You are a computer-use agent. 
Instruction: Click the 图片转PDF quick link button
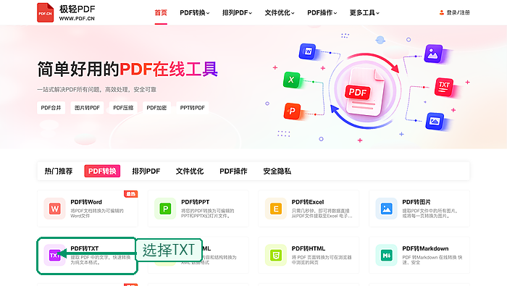click(87, 108)
